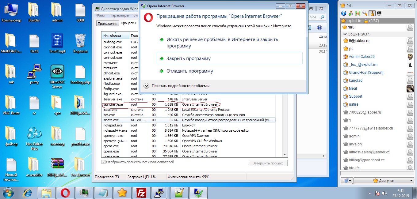Select billing@grandhost.cc contact
This screenshot has width=417, height=199.
pyautogui.click(x=377, y=160)
